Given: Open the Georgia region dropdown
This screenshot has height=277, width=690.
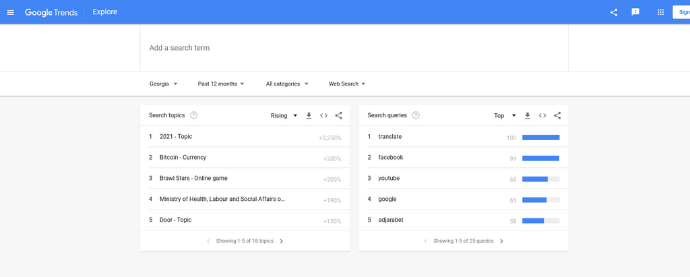Looking at the screenshot, I should click(163, 84).
